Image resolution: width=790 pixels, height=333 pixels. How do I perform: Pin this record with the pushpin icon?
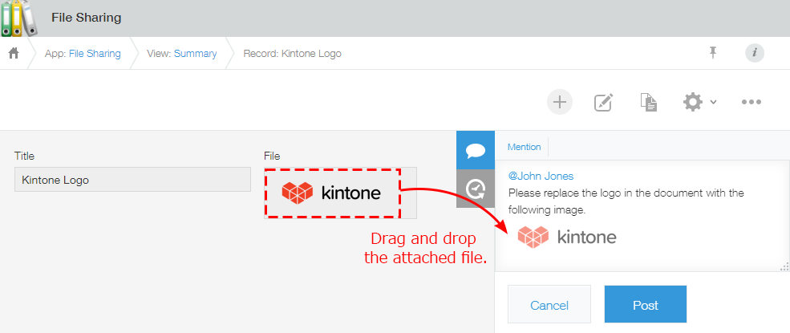[x=712, y=53]
